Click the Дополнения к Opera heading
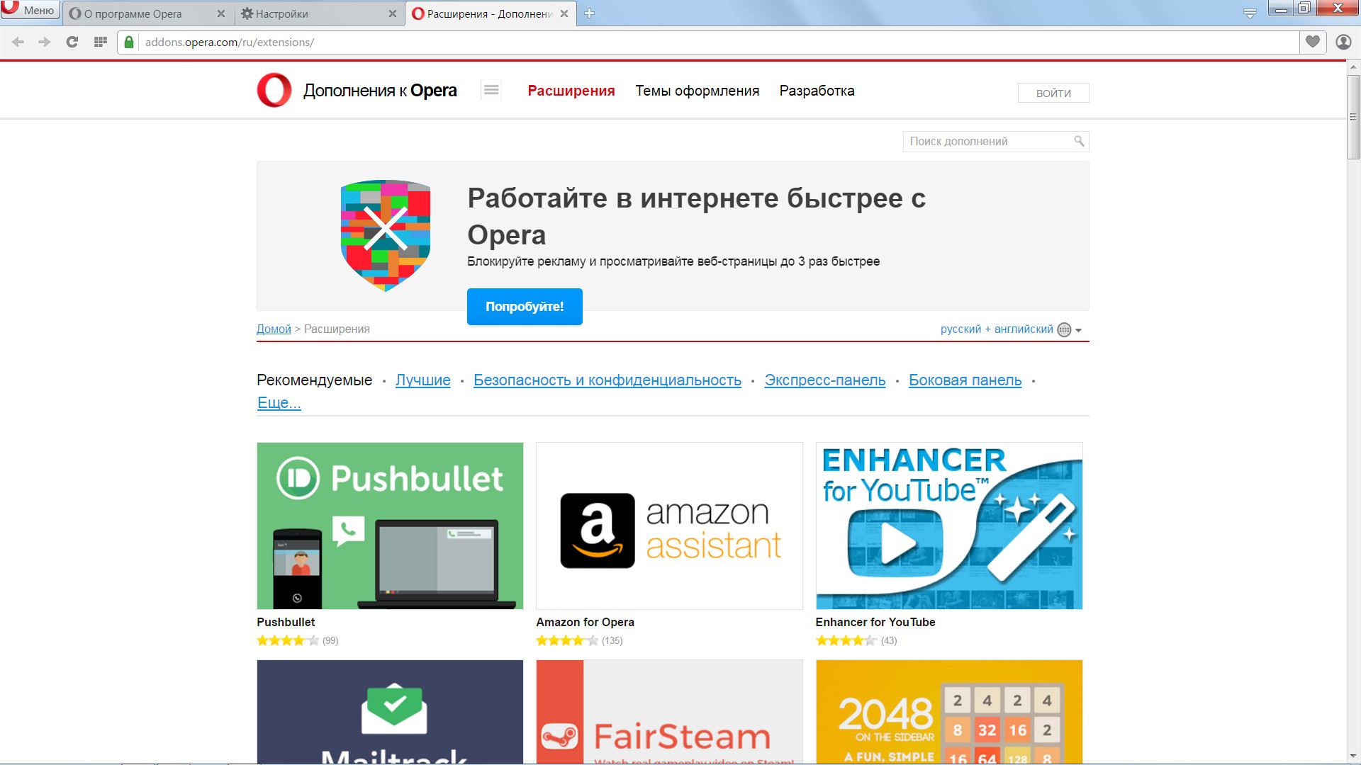 (x=380, y=91)
